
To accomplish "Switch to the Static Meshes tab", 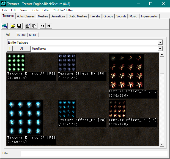I will [78, 16].
